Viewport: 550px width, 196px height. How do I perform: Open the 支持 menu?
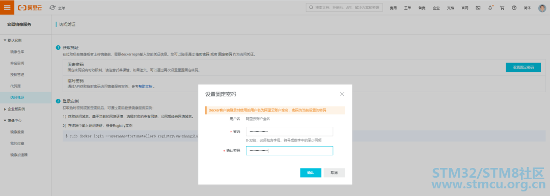[451, 8]
